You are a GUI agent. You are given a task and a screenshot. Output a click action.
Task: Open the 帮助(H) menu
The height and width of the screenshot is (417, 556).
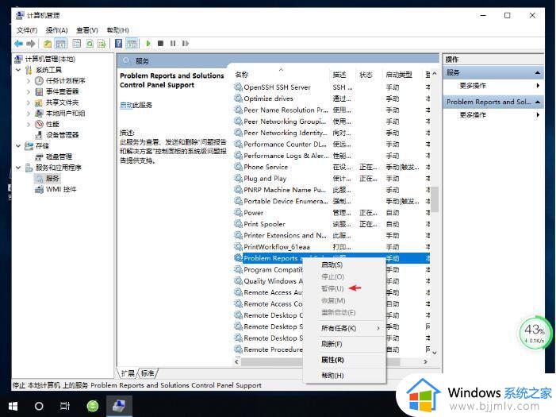[117, 30]
